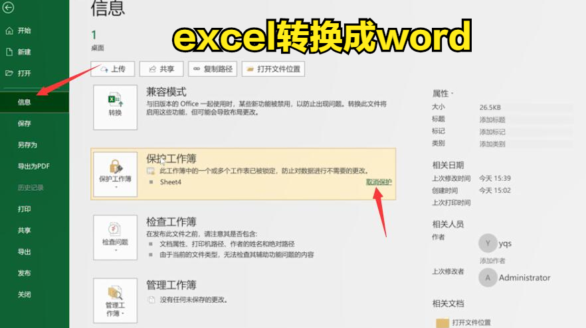Image resolution: width=586 pixels, height=328 pixels.
Task: Click 添加作者 under the author
Action: tap(492, 260)
